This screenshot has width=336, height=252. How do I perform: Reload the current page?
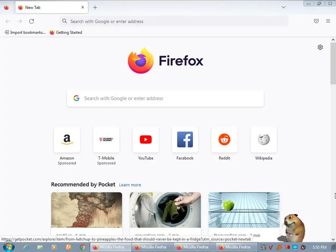click(31, 21)
